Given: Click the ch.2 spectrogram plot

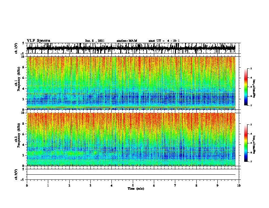Looking at the screenshot, I should point(133,139).
